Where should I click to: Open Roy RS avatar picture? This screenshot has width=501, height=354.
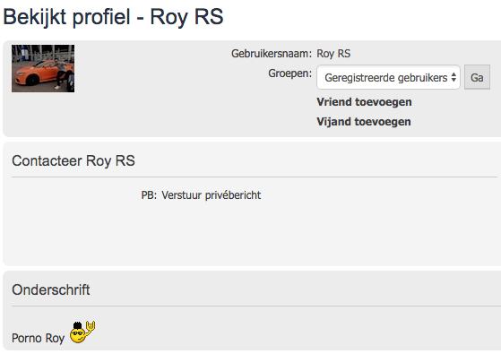point(43,68)
